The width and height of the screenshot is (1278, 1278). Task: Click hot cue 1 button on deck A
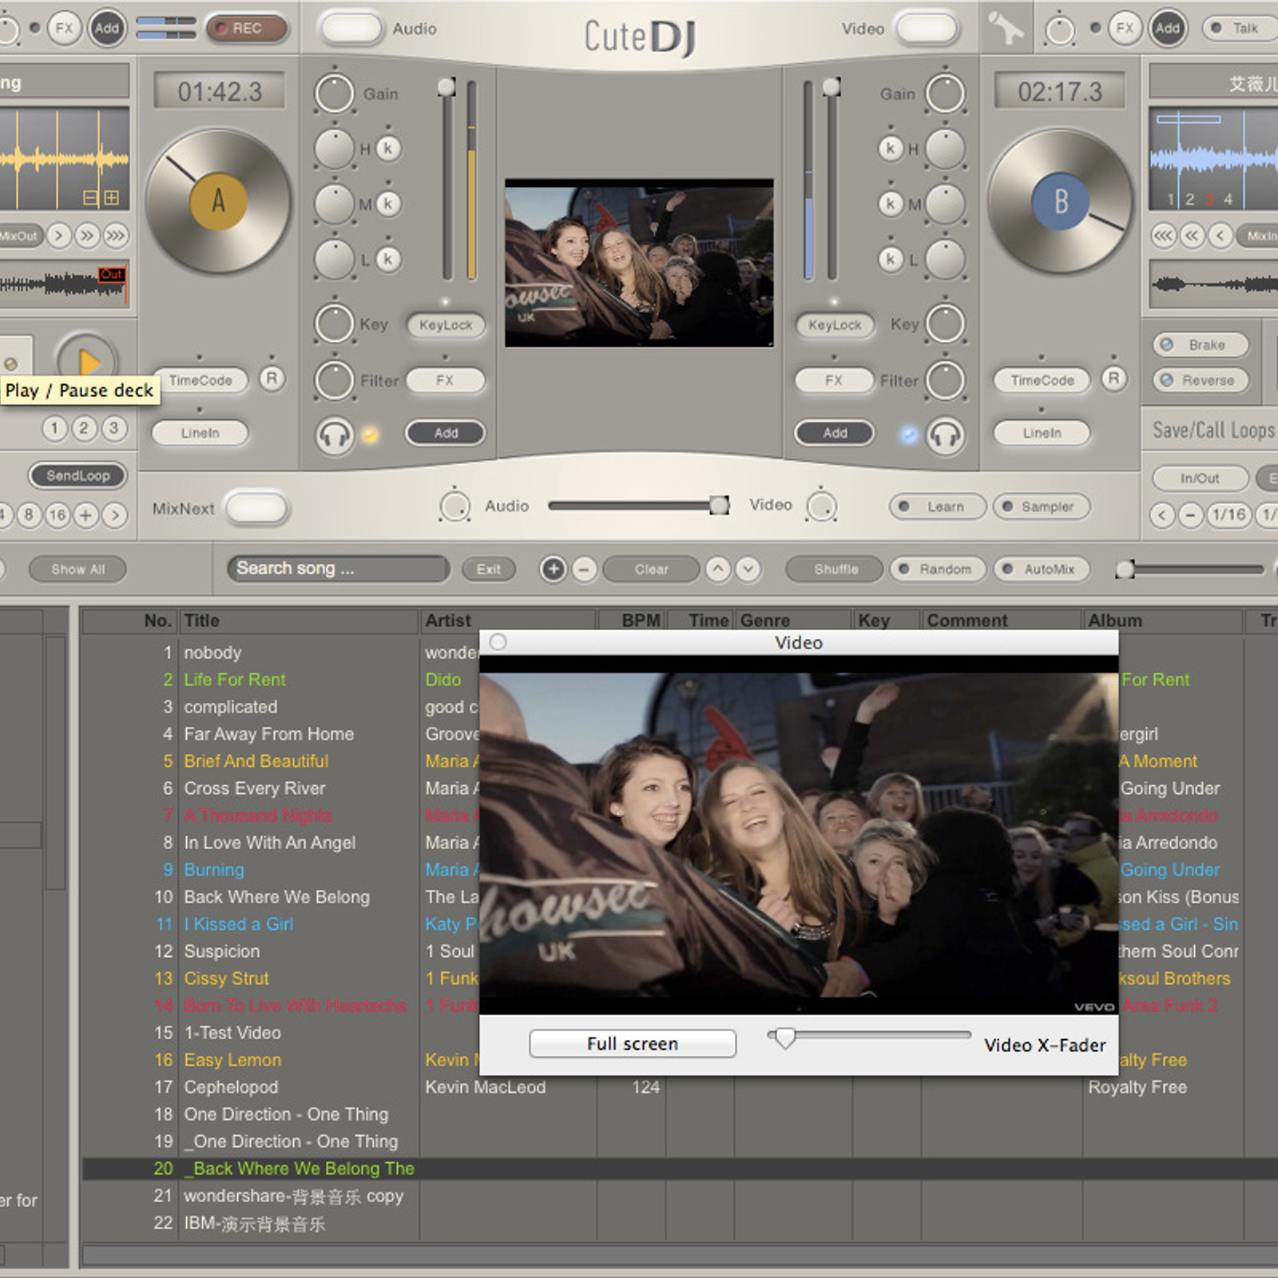click(54, 428)
